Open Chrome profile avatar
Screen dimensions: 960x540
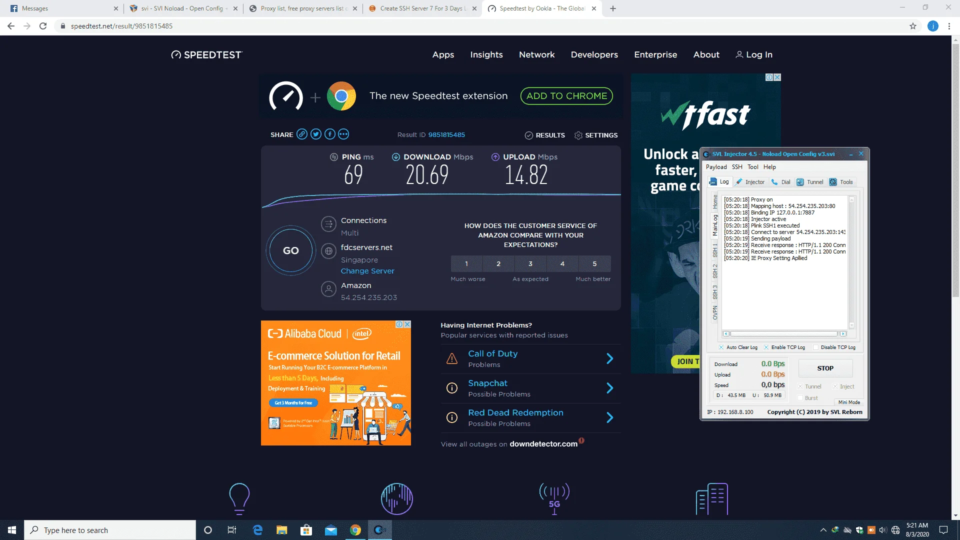pyautogui.click(x=933, y=26)
